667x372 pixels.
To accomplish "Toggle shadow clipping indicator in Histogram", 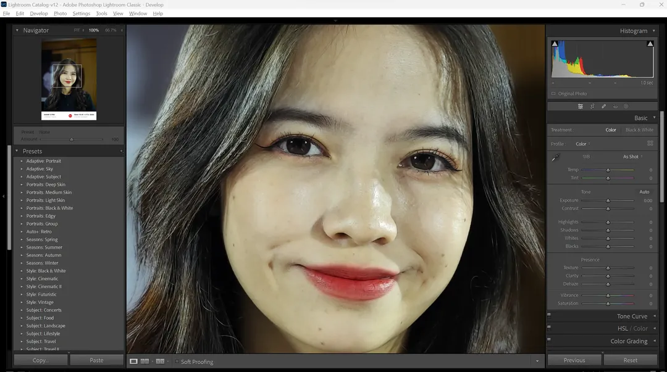I will [555, 44].
